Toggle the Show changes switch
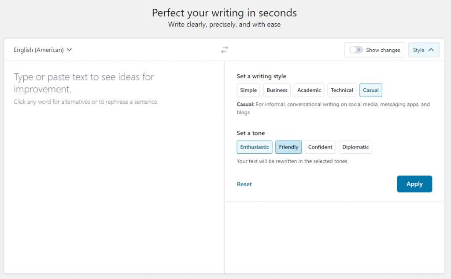451x279 pixels. (356, 50)
